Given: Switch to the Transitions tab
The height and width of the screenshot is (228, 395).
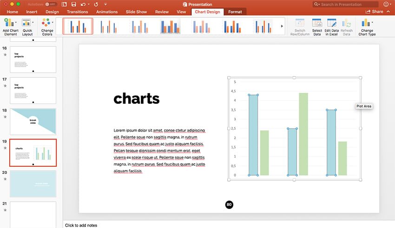Looking at the screenshot, I should tap(77, 12).
